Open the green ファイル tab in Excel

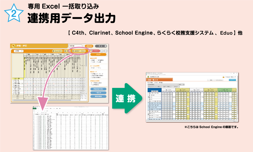(34, 108)
